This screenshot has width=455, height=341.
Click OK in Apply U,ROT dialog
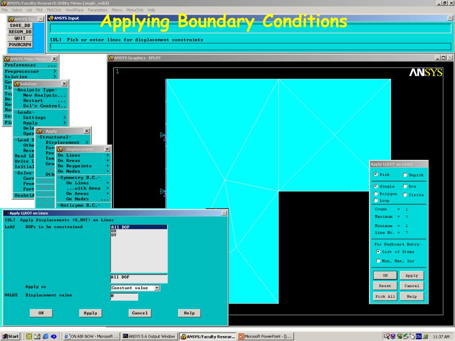41,313
